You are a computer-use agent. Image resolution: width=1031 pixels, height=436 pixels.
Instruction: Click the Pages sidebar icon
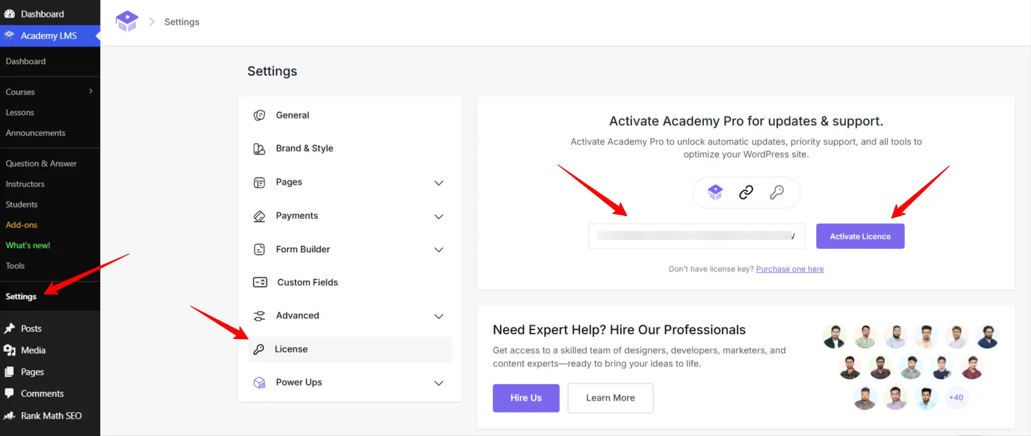click(10, 372)
